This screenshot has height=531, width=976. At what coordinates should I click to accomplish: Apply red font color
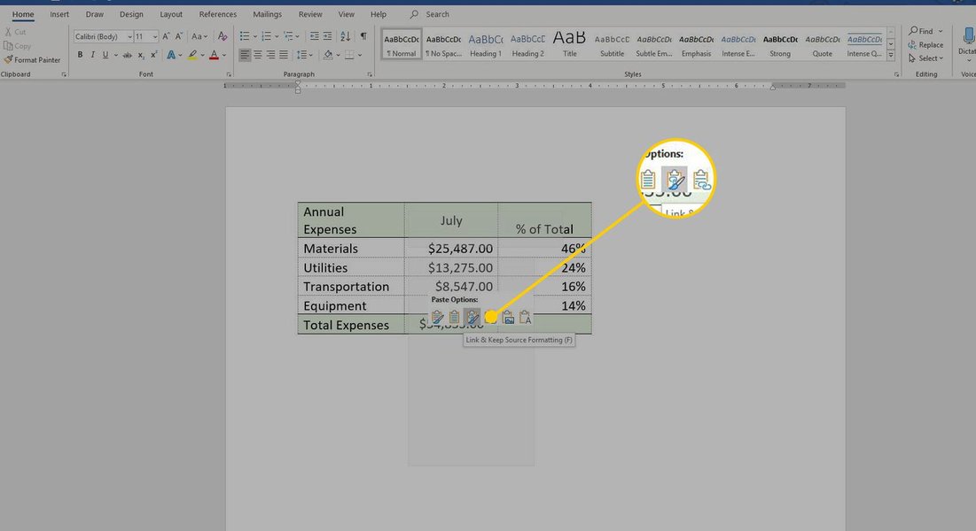pyautogui.click(x=215, y=56)
